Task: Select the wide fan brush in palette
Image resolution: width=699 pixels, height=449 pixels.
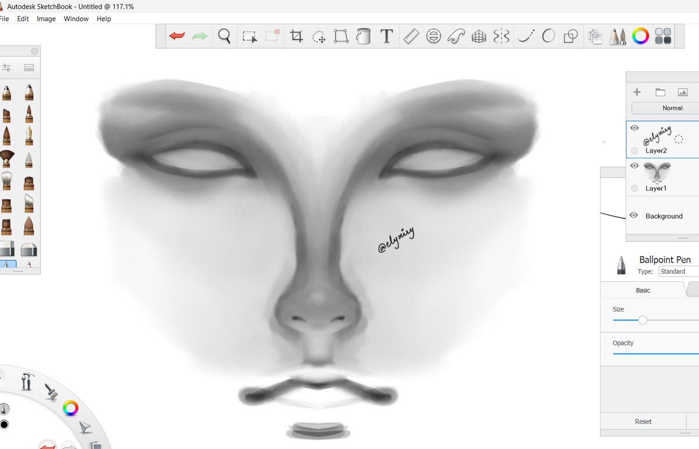Action: coord(6,158)
